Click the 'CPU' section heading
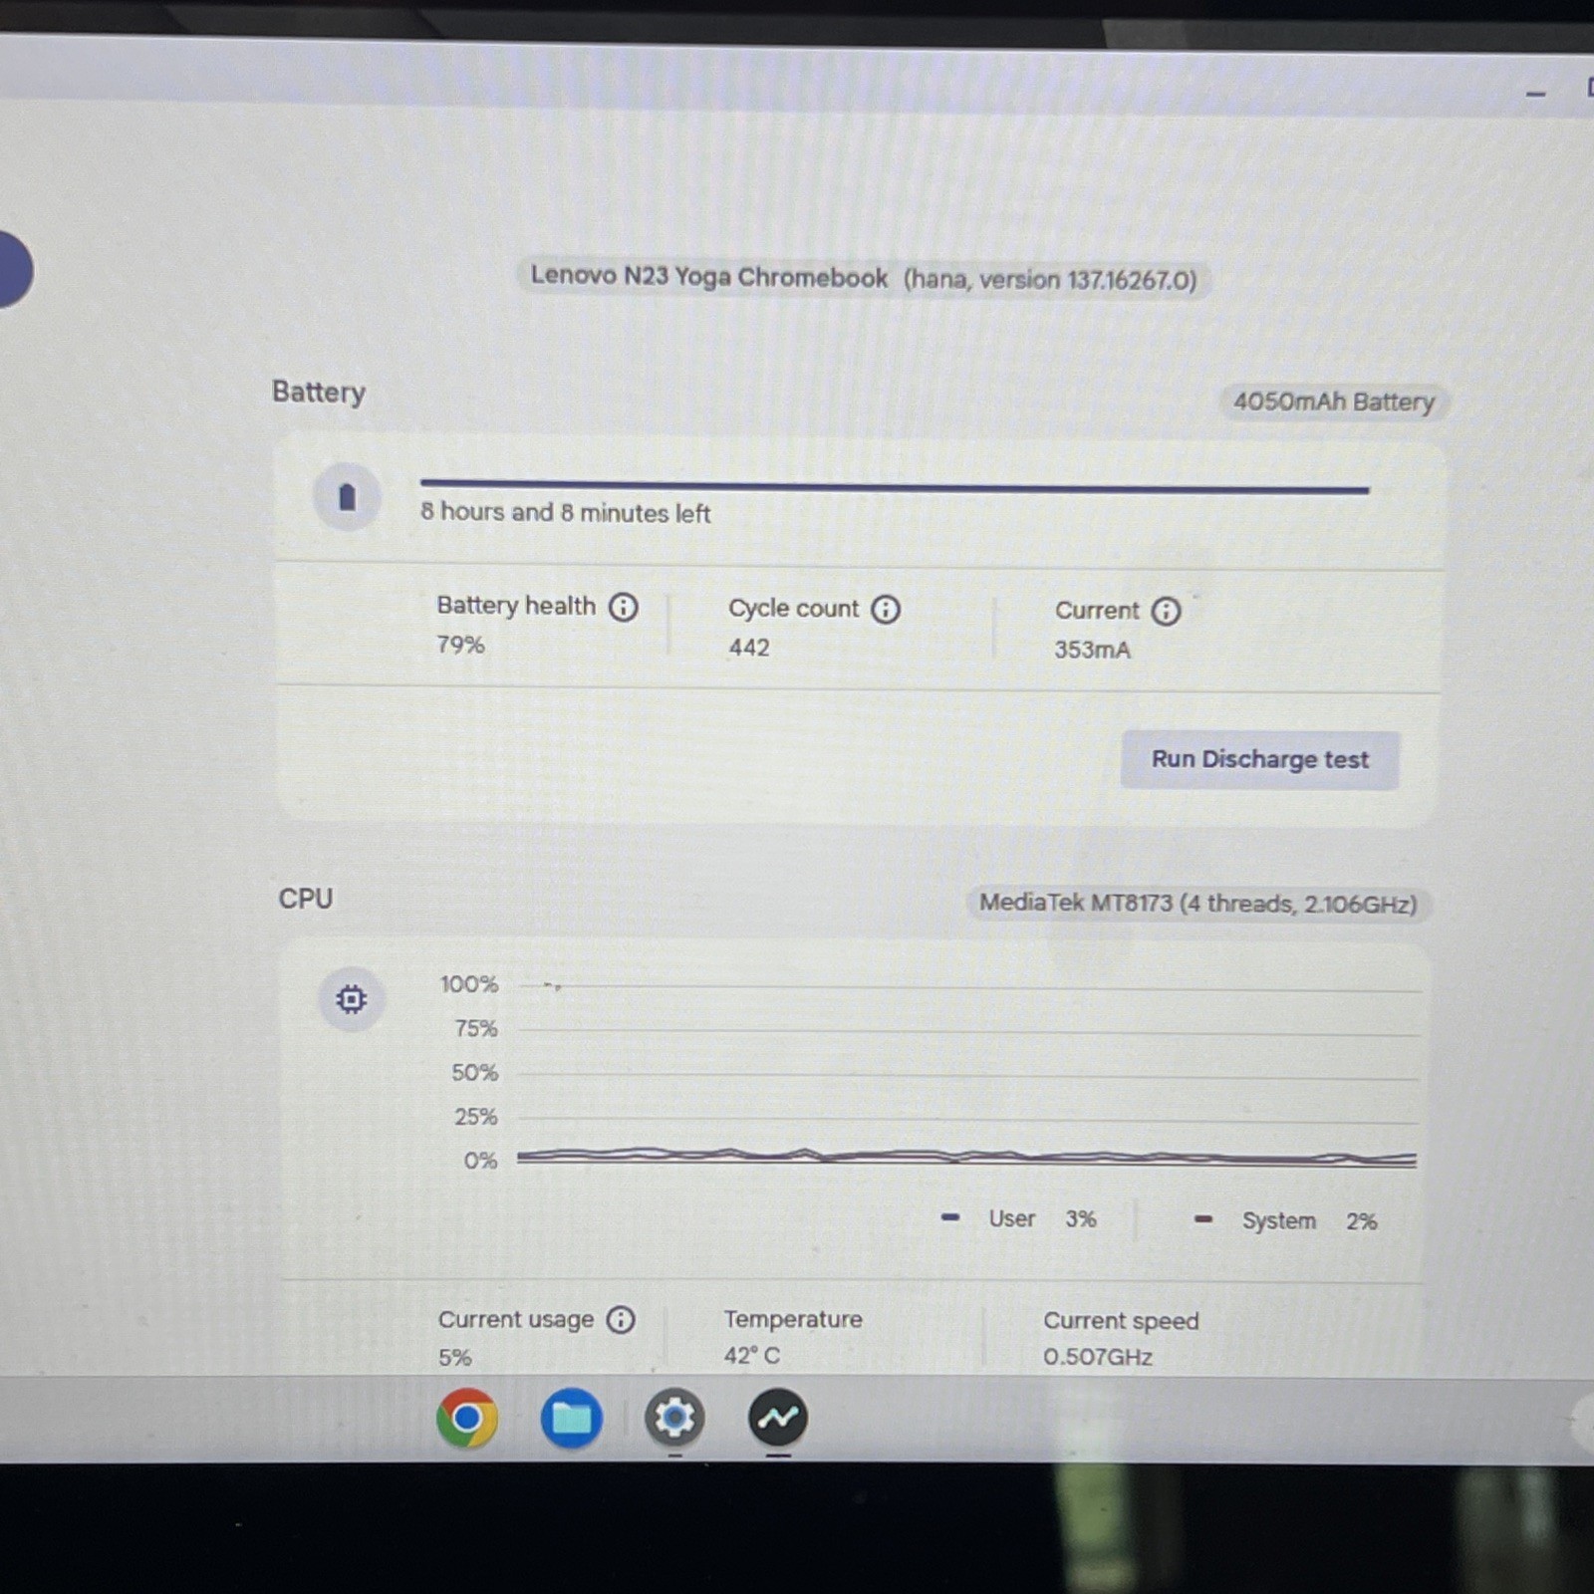Image resolution: width=1594 pixels, height=1594 pixels. coord(306,899)
